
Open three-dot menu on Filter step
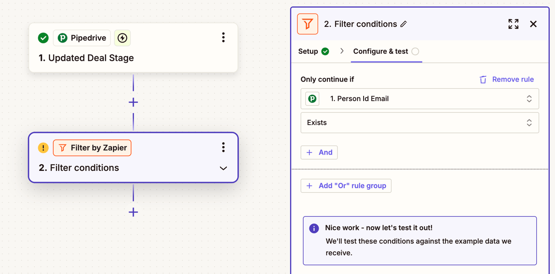pyautogui.click(x=223, y=147)
